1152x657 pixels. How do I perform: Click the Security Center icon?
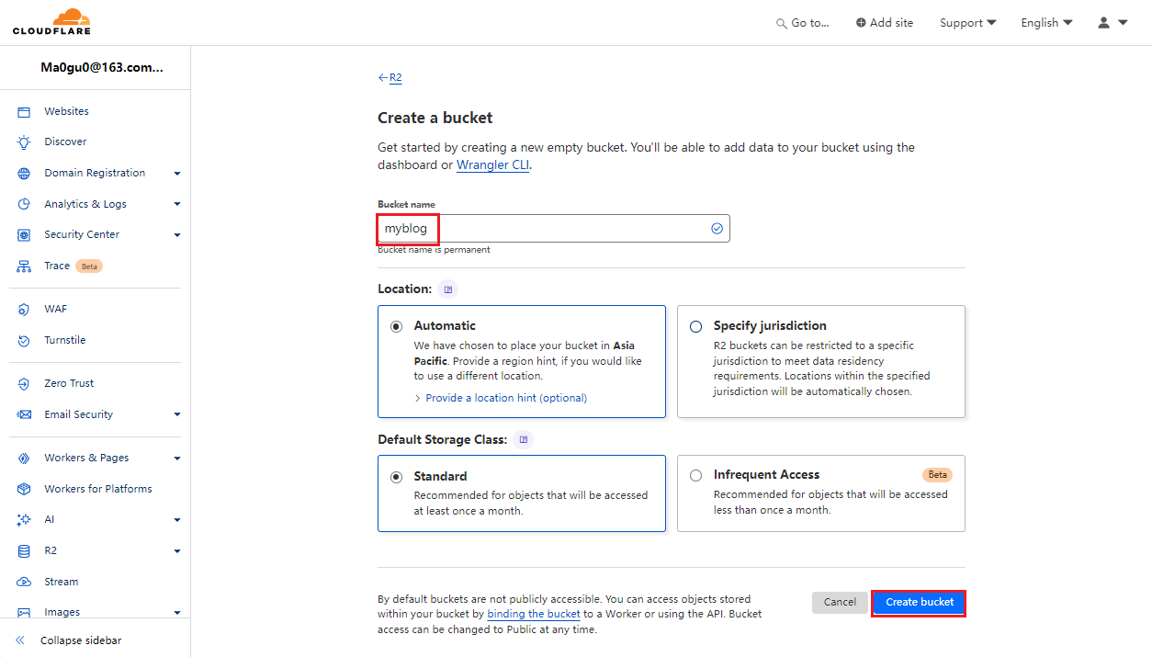(24, 235)
